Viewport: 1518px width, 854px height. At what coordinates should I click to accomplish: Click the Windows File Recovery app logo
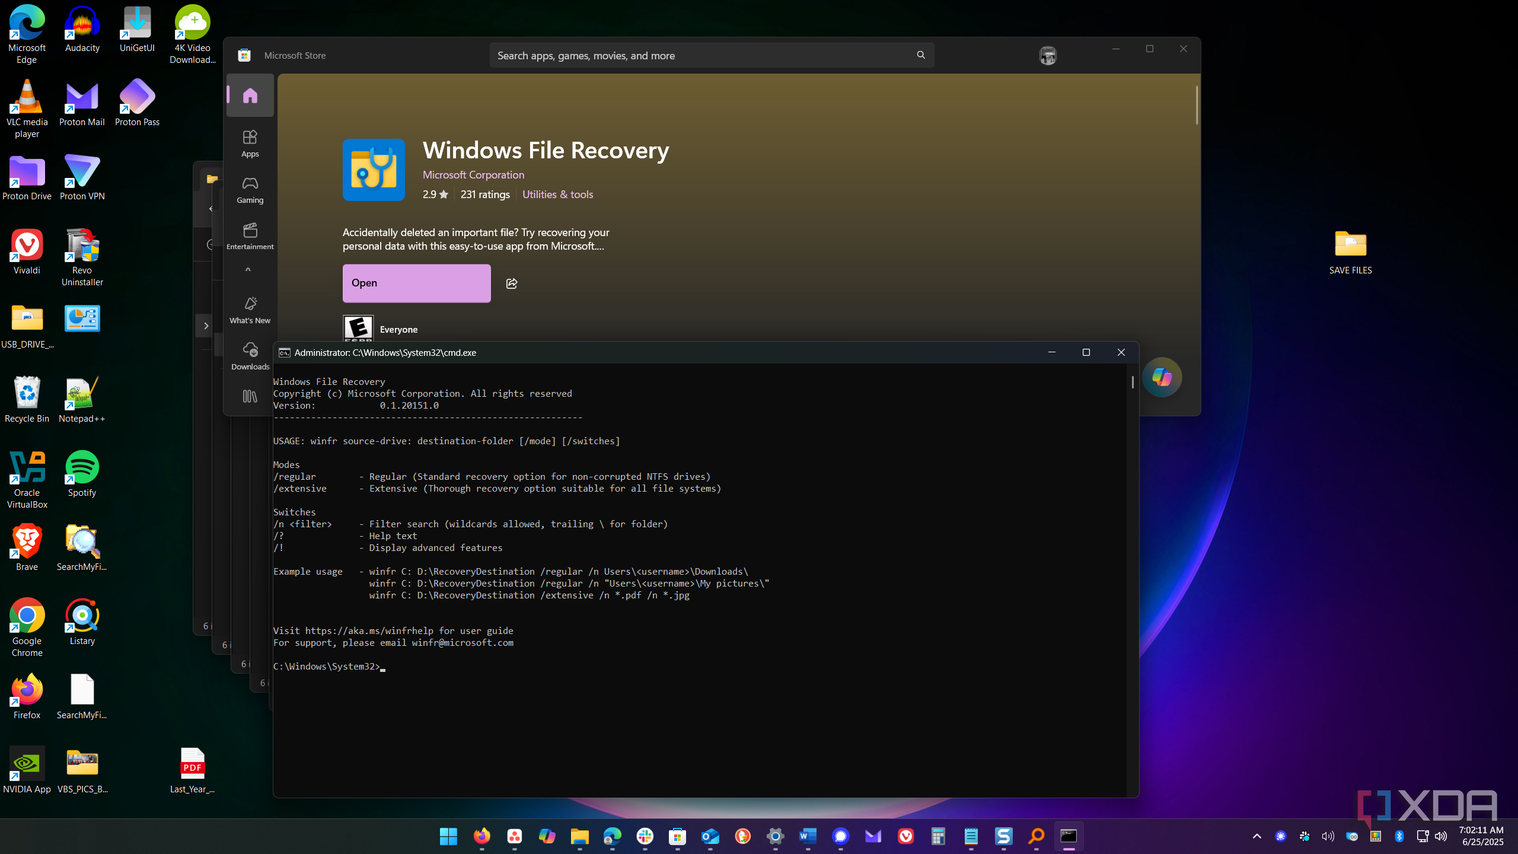(x=374, y=170)
